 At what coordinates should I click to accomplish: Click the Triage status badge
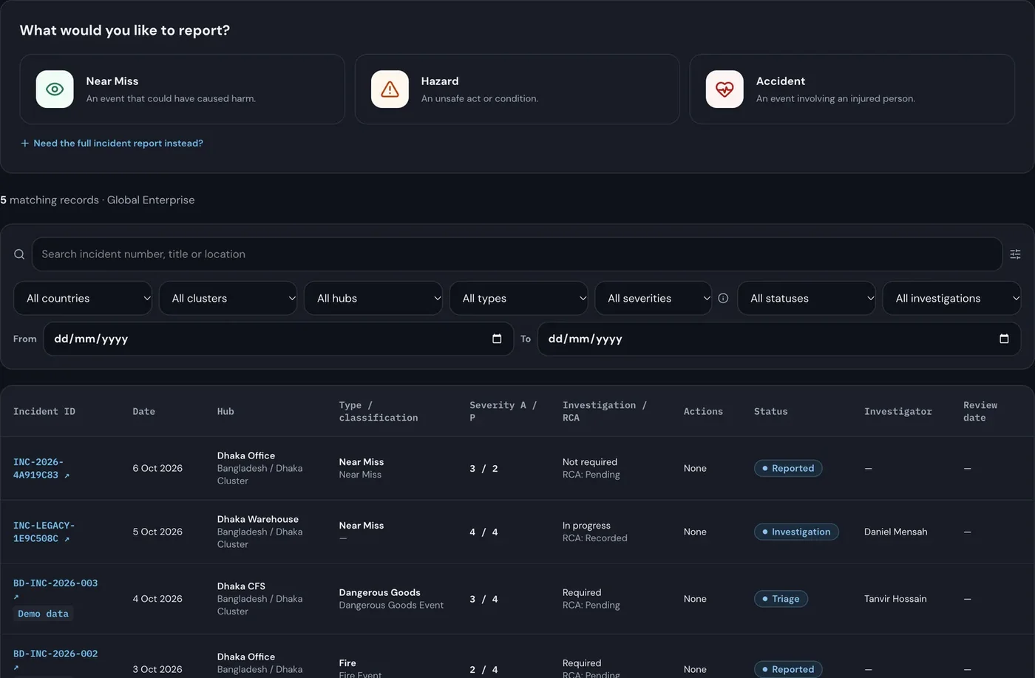pos(781,599)
